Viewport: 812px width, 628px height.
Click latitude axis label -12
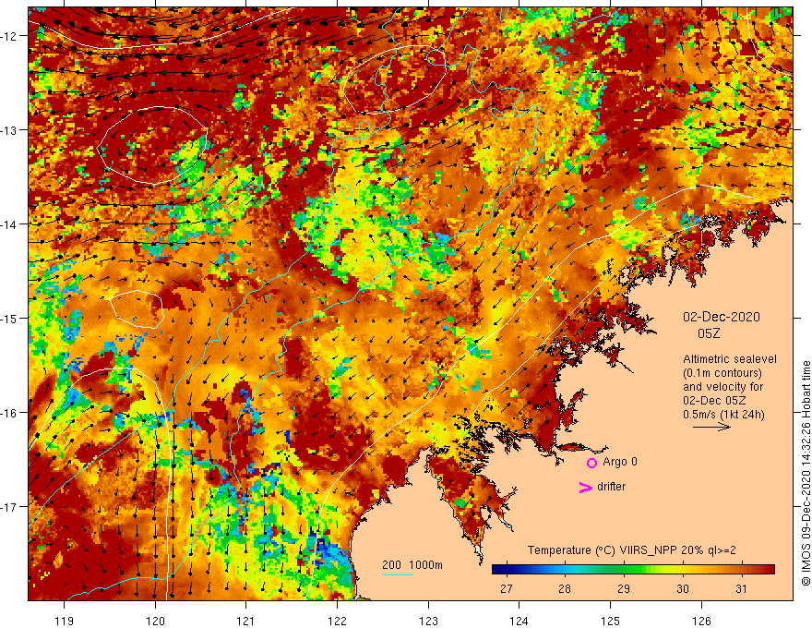pos(10,36)
